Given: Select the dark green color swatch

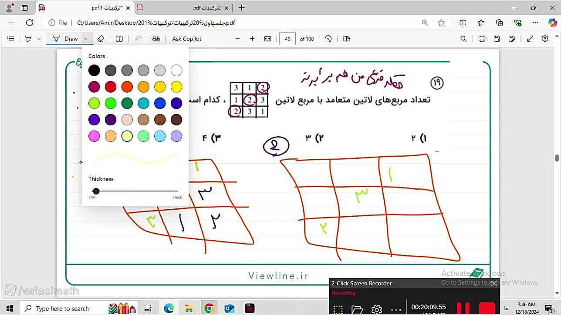Looking at the screenshot, I should (x=127, y=103).
